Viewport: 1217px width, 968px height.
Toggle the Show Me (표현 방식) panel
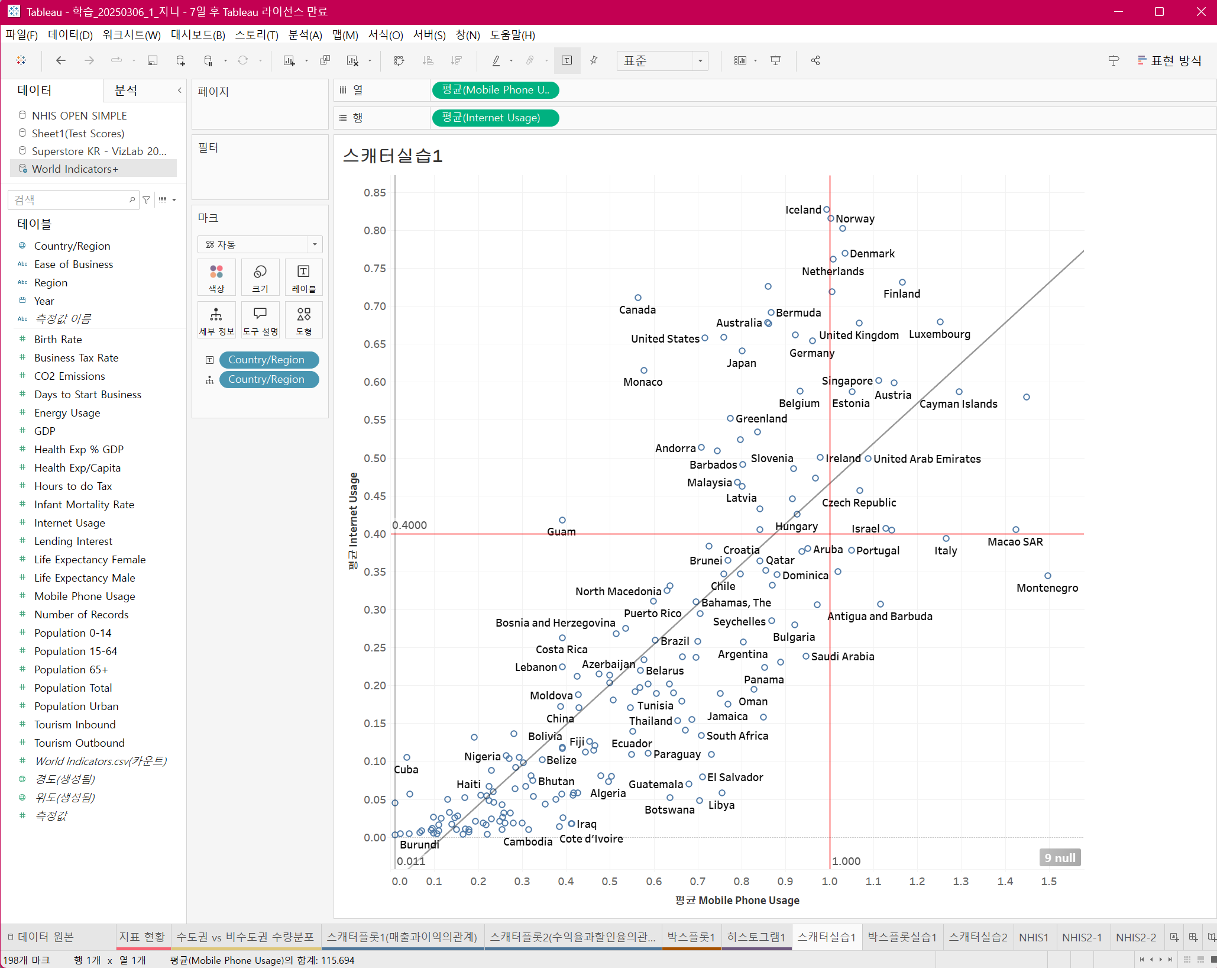click(1169, 60)
